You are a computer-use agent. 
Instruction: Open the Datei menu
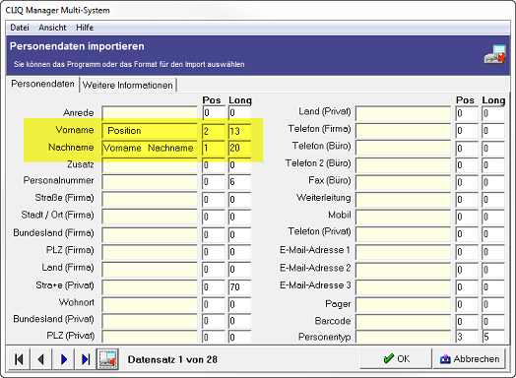click(20, 28)
